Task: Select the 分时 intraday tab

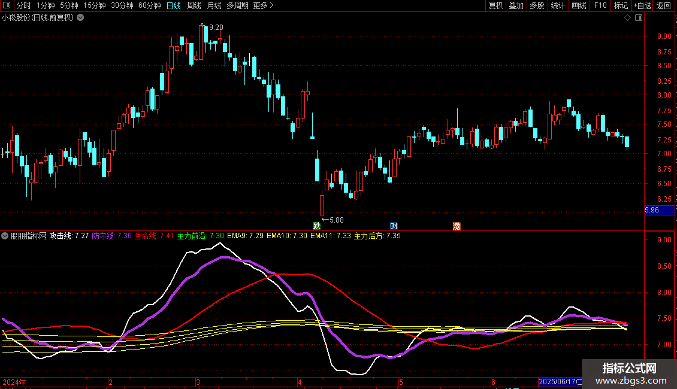Action: pos(23,5)
